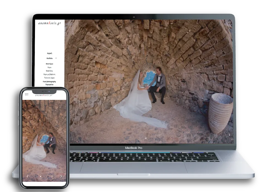The width and height of the screenshot is (265, 192).
Task: Click the next slide arrow on laptop slideshow
Action: point(230,135)
